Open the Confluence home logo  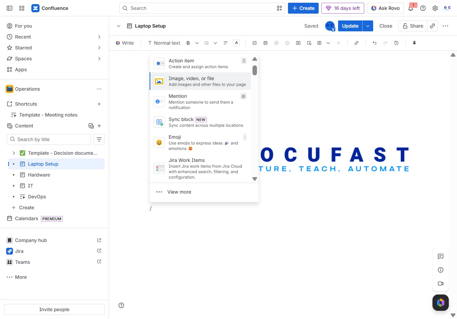tap(50, 8)
